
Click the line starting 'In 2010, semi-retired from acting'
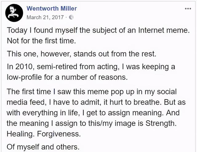pyautogui.click(x=91, y=67)
